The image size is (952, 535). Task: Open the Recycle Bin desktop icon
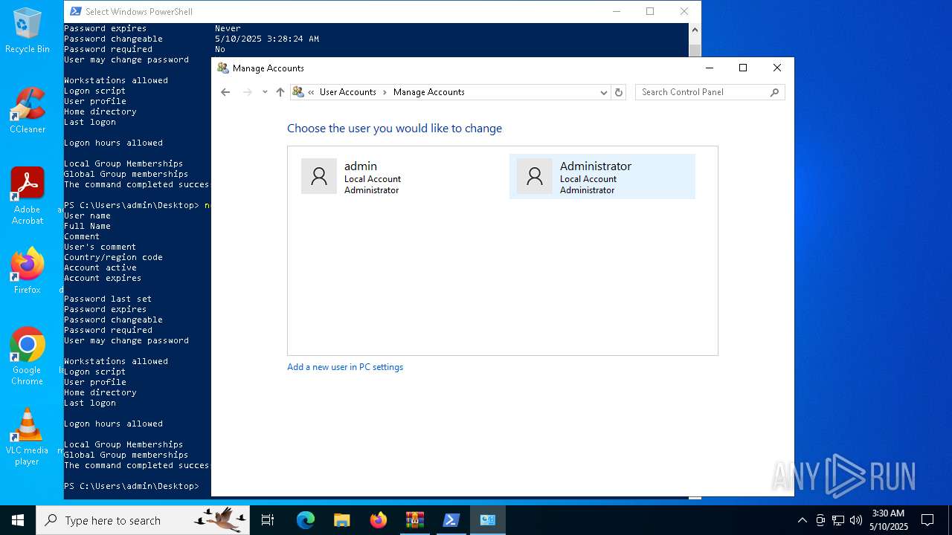(28, 30)
